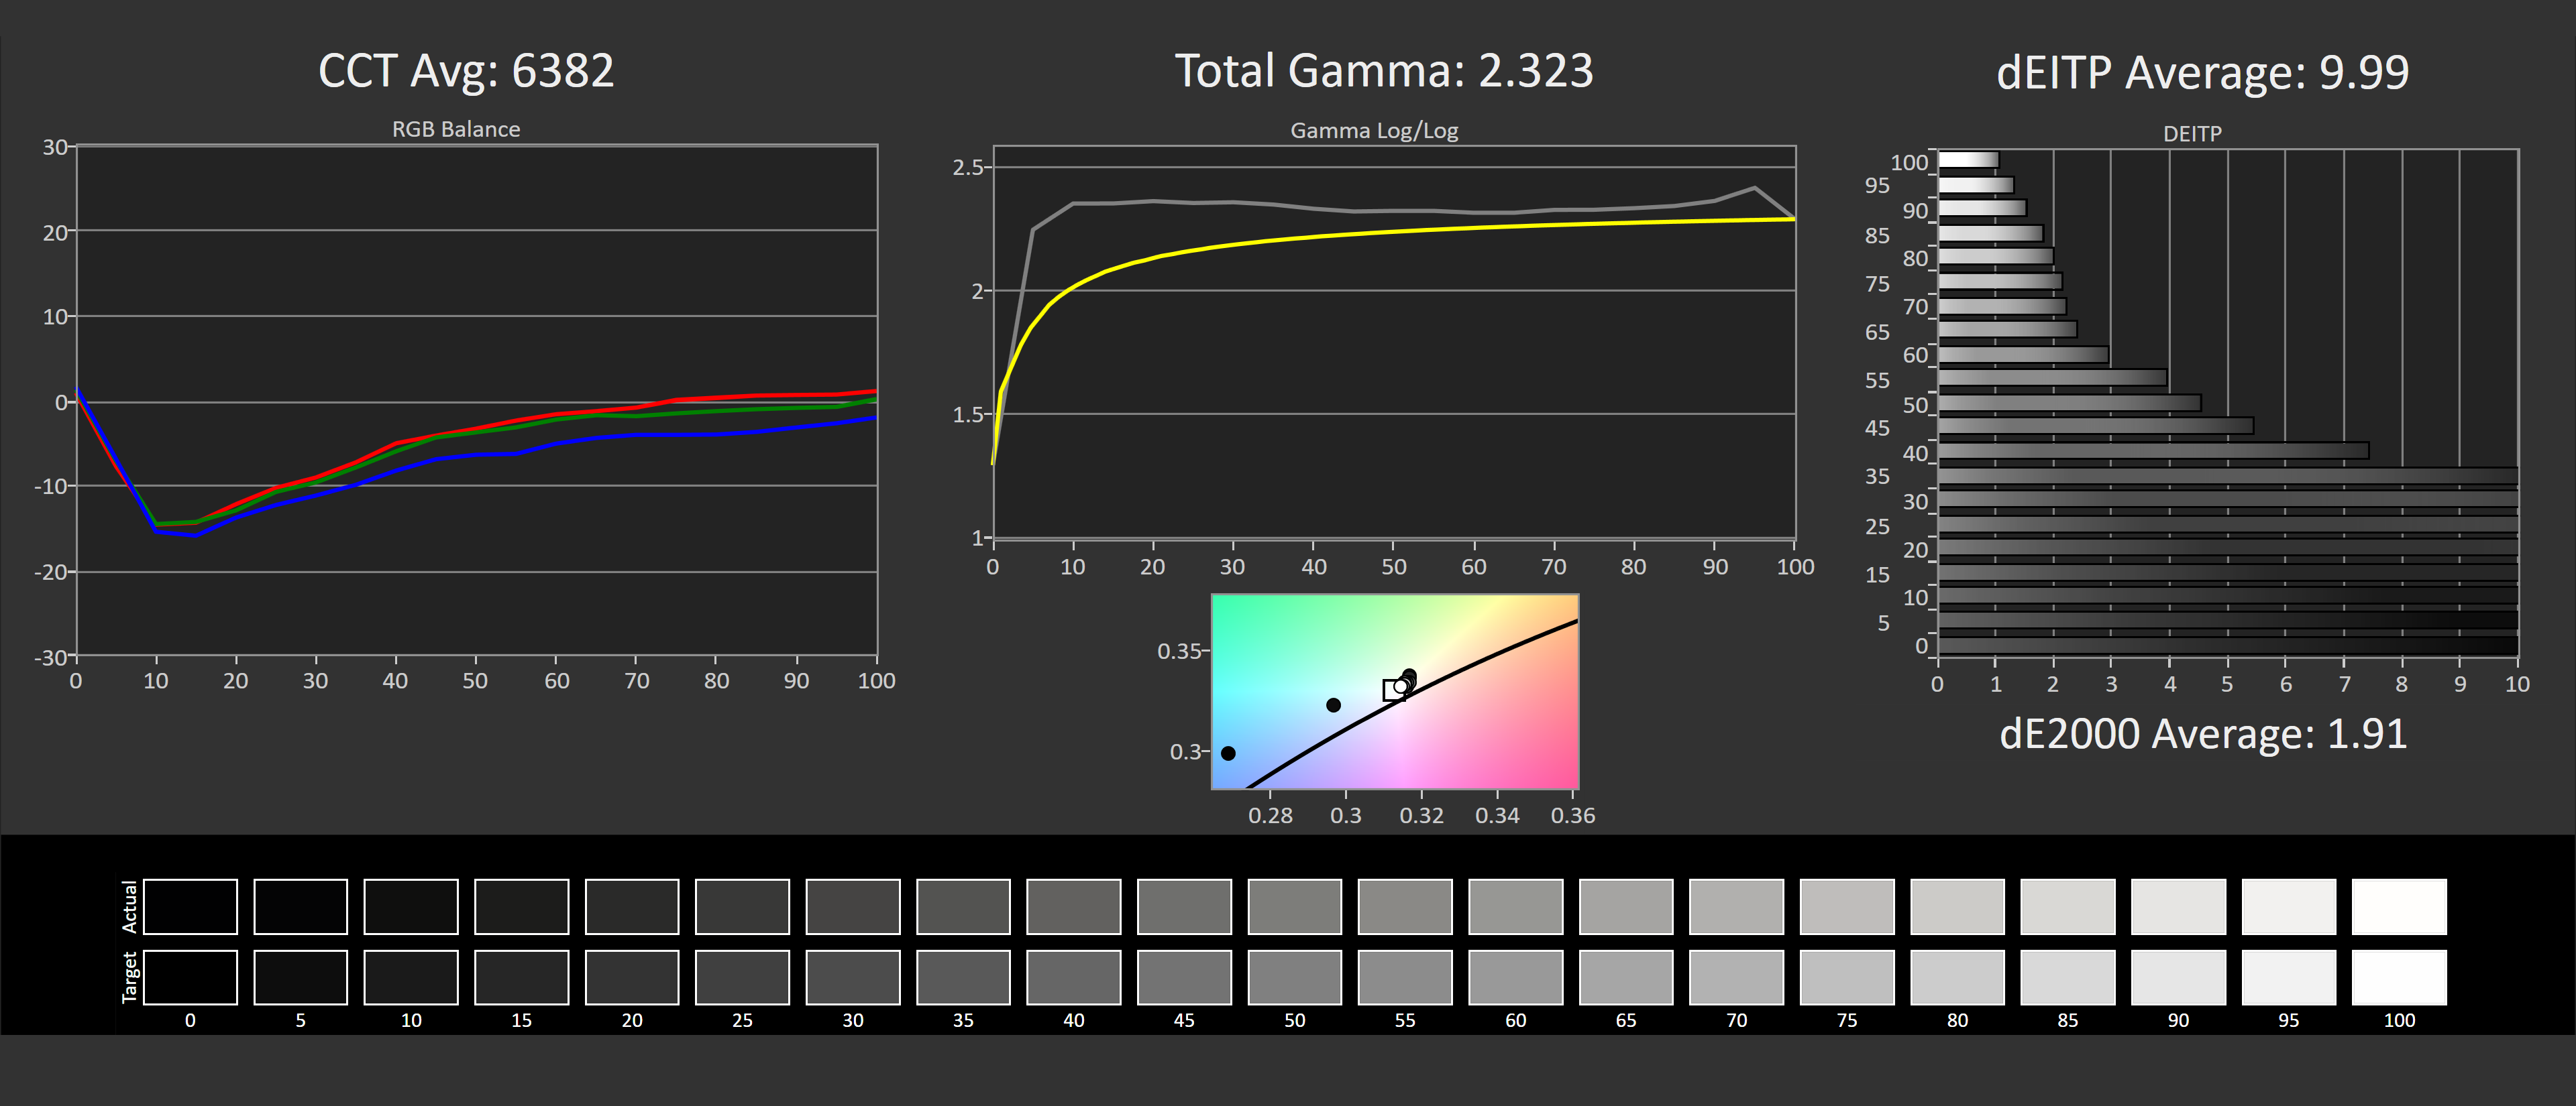Click the RGB Balance chart title
Screen dimensions: 2576x1106
pyautogui.click(x=456, y=129)
